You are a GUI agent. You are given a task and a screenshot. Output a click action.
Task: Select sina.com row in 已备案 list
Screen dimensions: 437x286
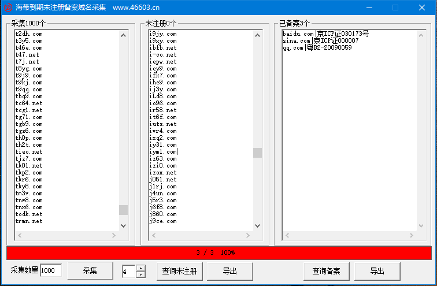click(321, 41)
